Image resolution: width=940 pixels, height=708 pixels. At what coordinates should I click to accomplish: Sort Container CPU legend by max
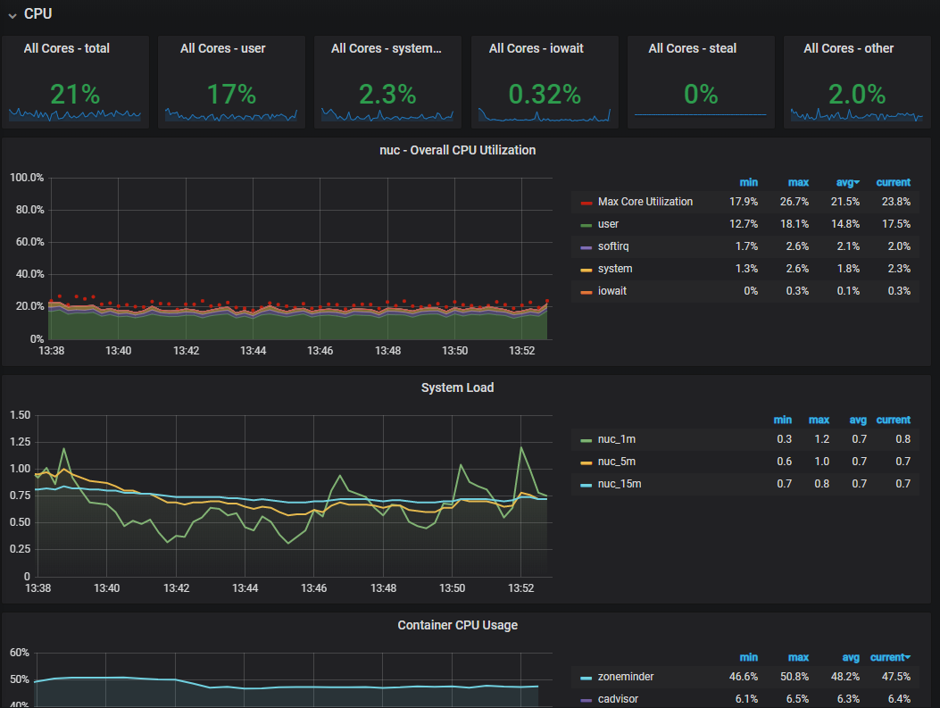(x=798, y=657)
